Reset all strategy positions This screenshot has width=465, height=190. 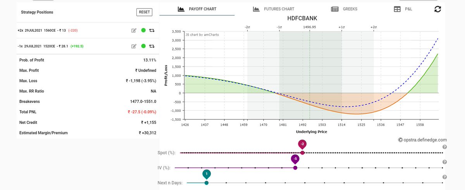(x=144, y=12)
